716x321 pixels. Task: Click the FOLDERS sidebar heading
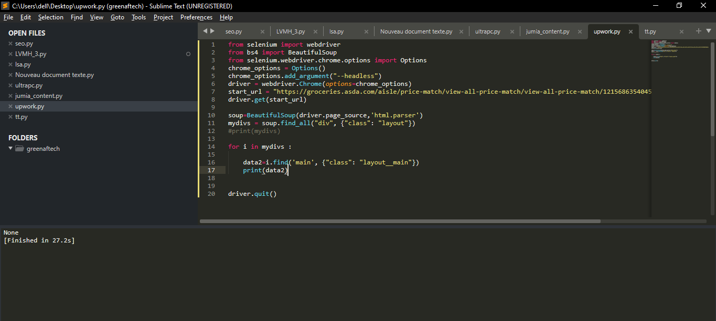23,138
